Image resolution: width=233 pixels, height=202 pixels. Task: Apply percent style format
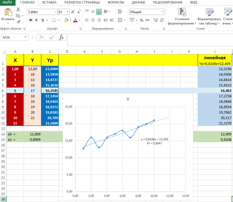coord(141,20)
